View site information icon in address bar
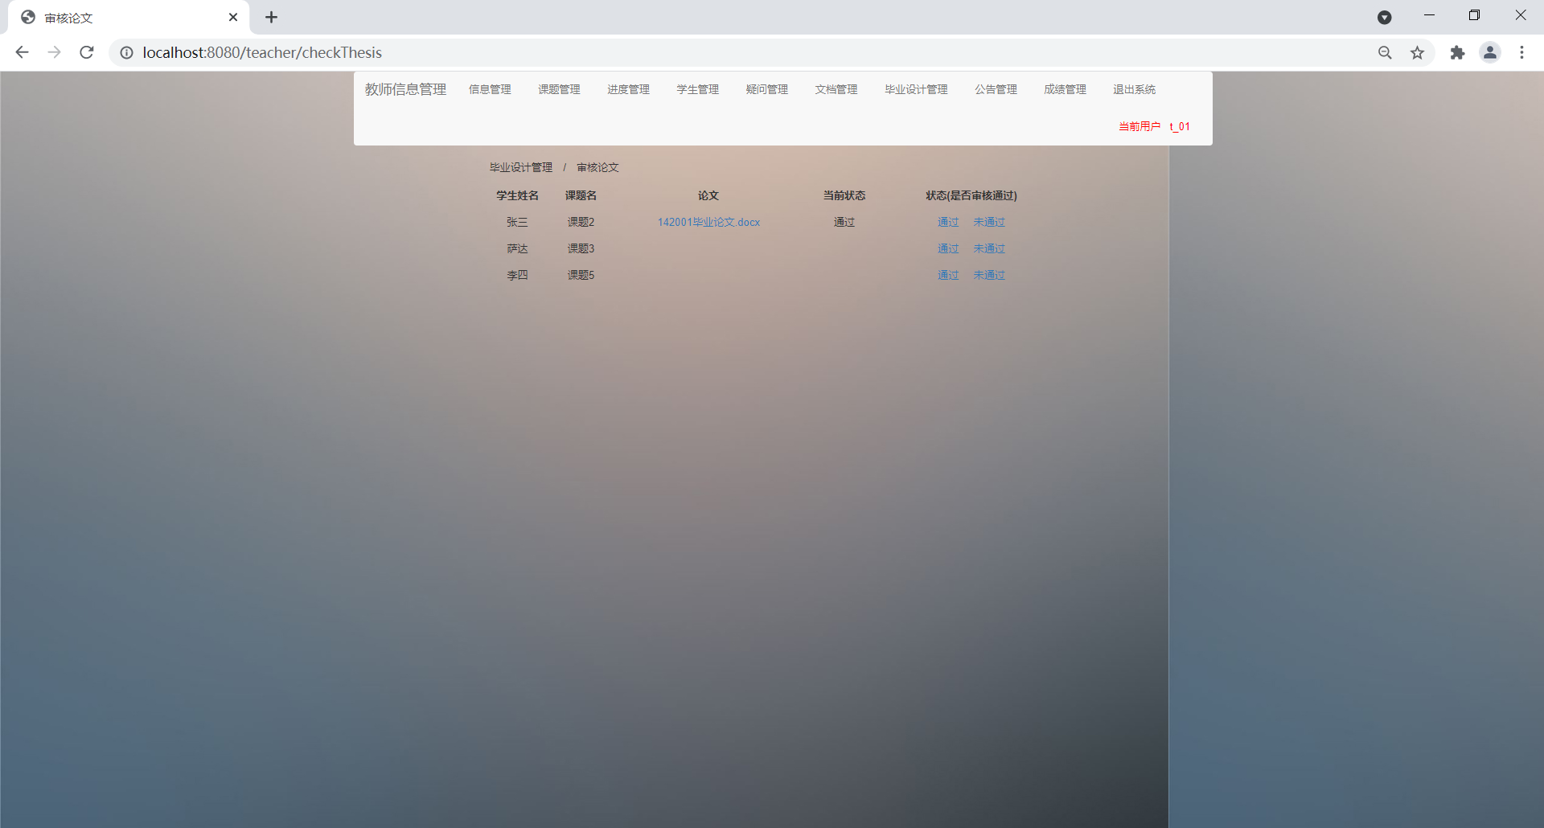The height and width of the screenshot is (828, 1544). point(126,52)
